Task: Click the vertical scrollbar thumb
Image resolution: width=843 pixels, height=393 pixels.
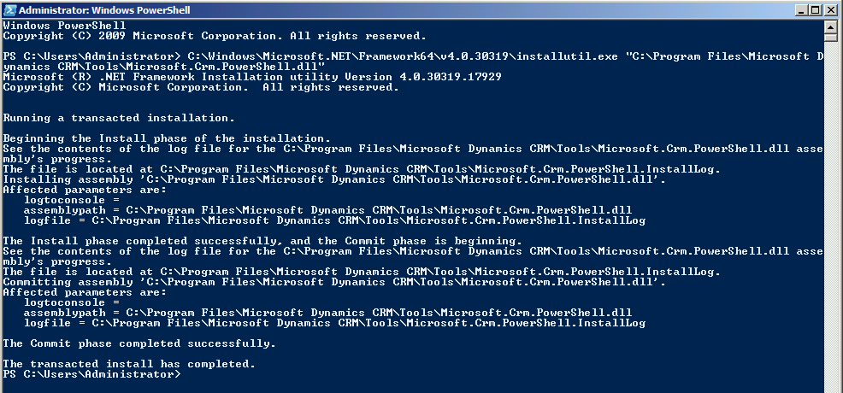Action: click(x=830, y=38)
